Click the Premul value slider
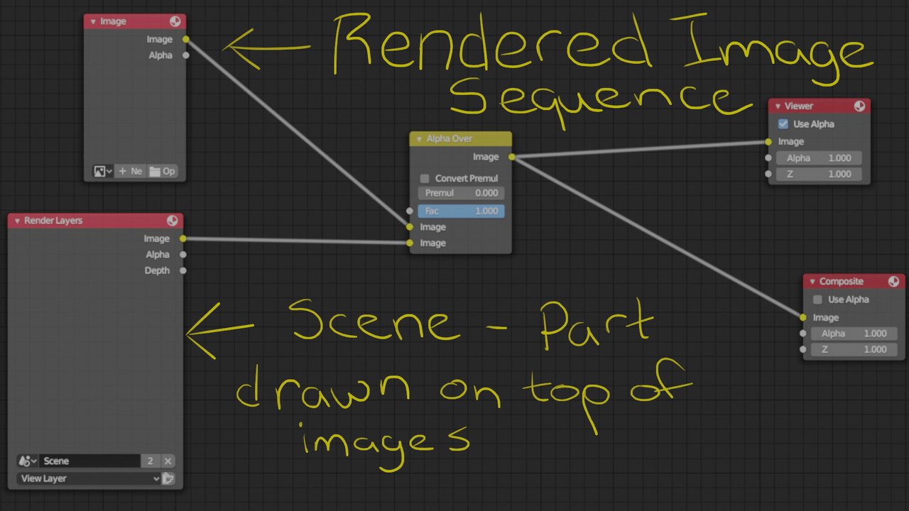The width and height of the screenshot is (909, 511). (461, 193)
